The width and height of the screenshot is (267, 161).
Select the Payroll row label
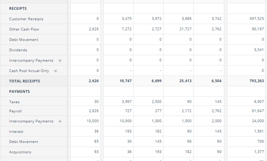[15, 111]
